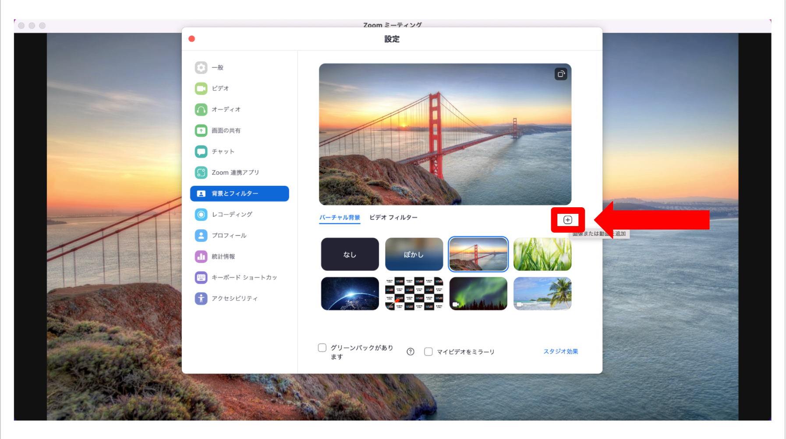Screen dimensions: 786x439
Task: Close the 設定 window with red button
Action: [x=192, y=39]
